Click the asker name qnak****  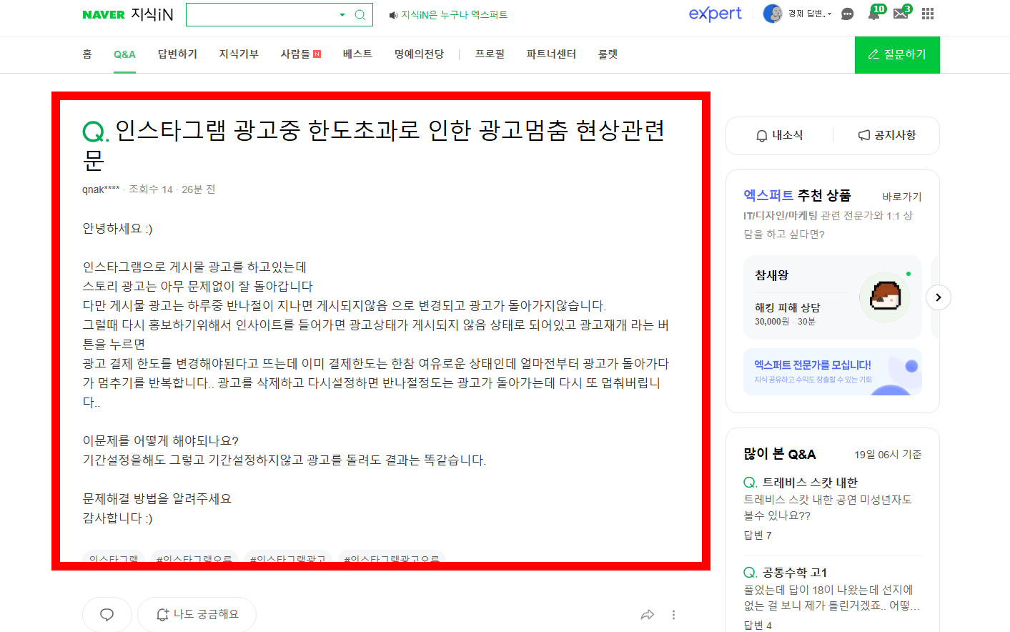[x=101, y=189]
